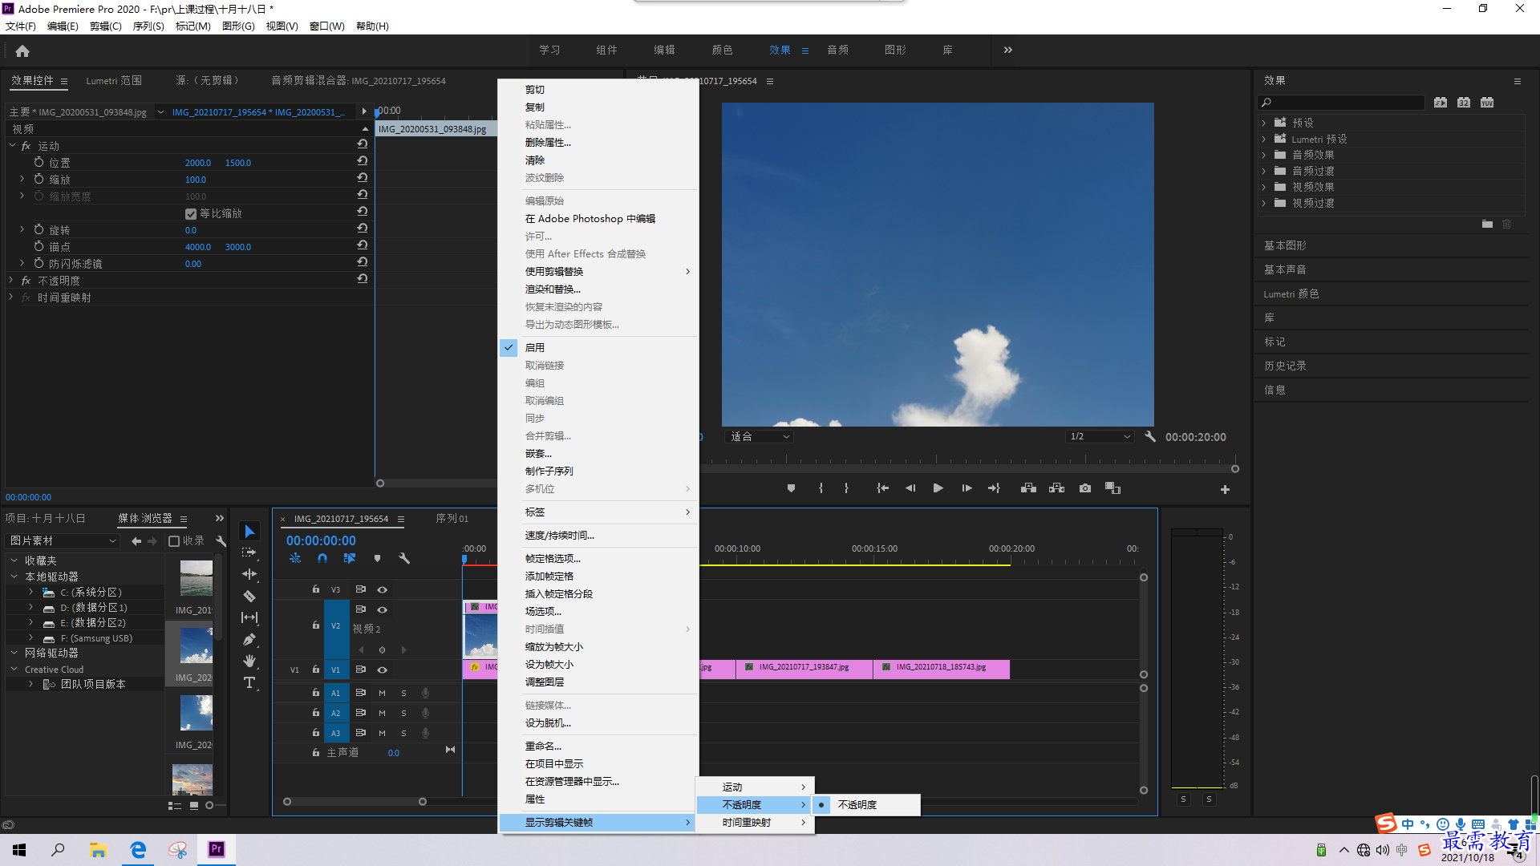Image resolution: width=1540 pixels, height=866 pixels.
Task: Toggle animation stopwatch for Position
Action: point(38,162)
